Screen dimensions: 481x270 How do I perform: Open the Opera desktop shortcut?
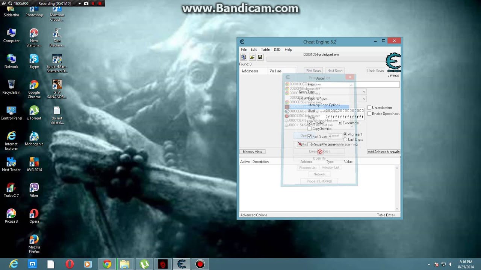pyautogui.click(x=34, y=216)
